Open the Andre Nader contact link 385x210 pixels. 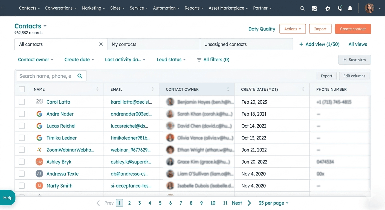point(60,114)
